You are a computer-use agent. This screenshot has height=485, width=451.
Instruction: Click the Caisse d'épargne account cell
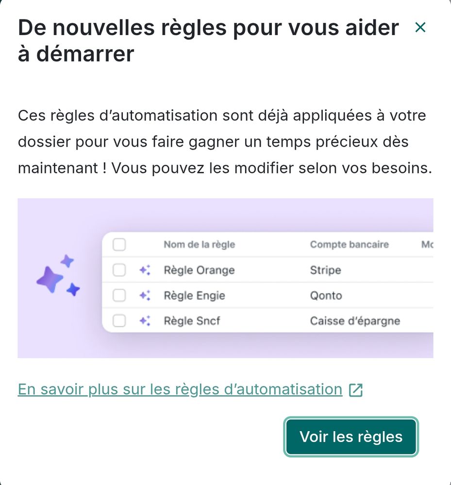[355, 321]
